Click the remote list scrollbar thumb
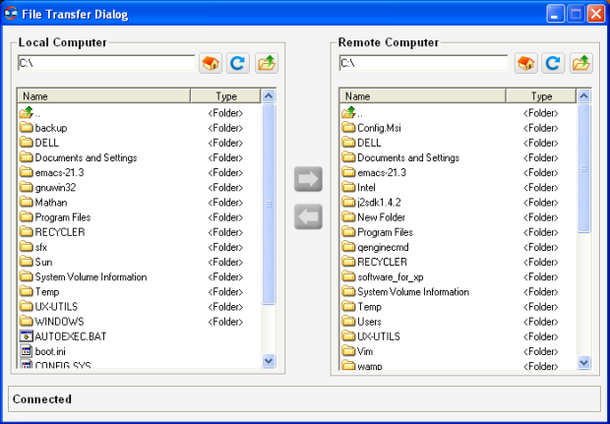The height and width of the screenshot is (424, 610). click(x=584, y=169)
